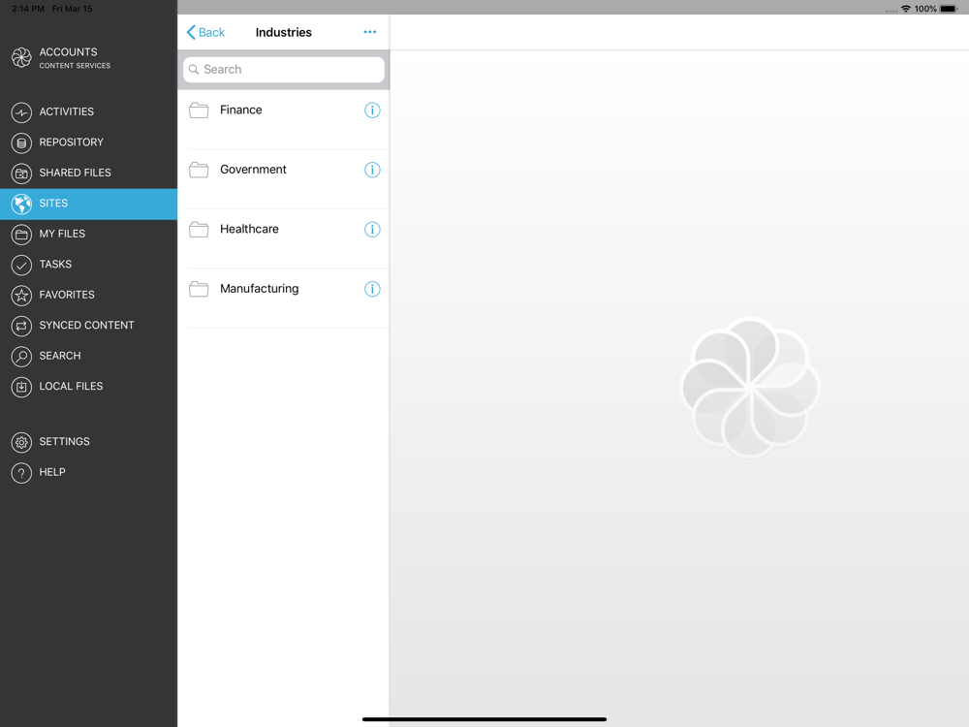Open the Synced Content menu item

click(x=88, y=325)
